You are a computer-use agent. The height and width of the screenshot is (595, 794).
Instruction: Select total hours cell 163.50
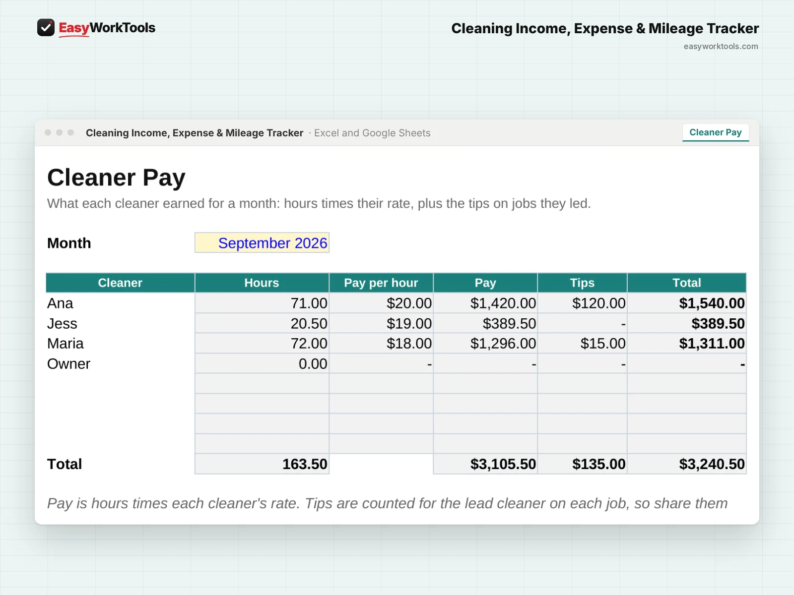262,464
